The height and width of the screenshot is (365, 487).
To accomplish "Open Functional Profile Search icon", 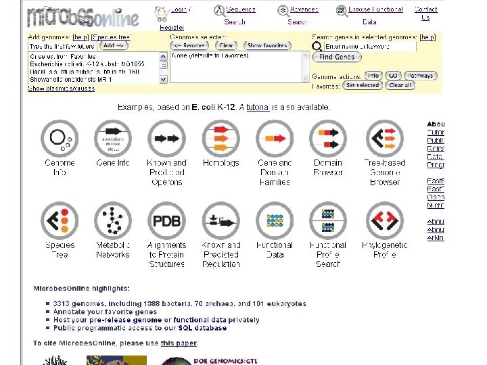I will coord(328,220).
